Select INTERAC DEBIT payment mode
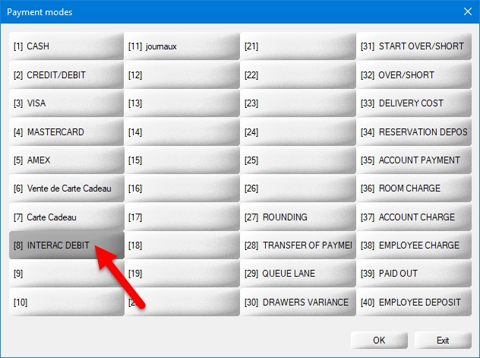 click(66, 246)
